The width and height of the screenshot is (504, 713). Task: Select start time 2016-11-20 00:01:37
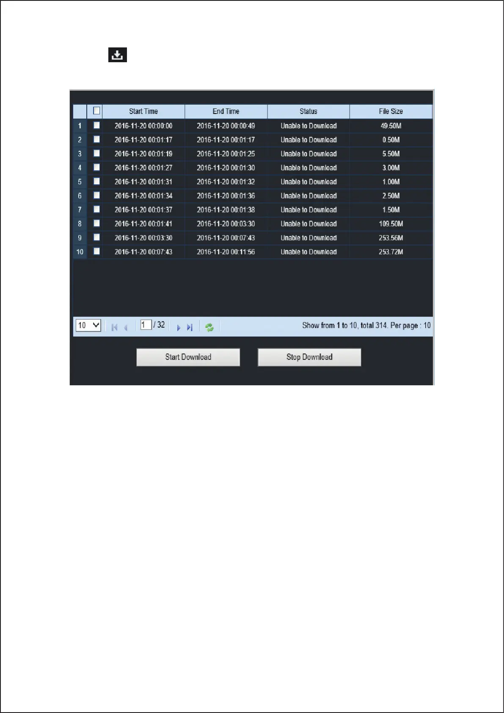point(143,210)
